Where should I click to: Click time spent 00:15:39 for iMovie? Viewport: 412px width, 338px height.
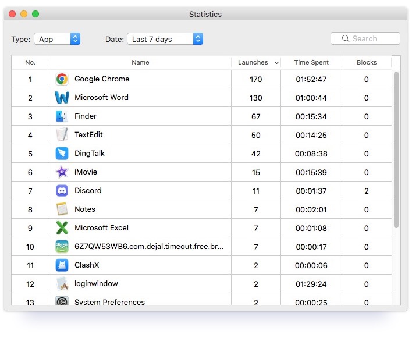[311, 173]
